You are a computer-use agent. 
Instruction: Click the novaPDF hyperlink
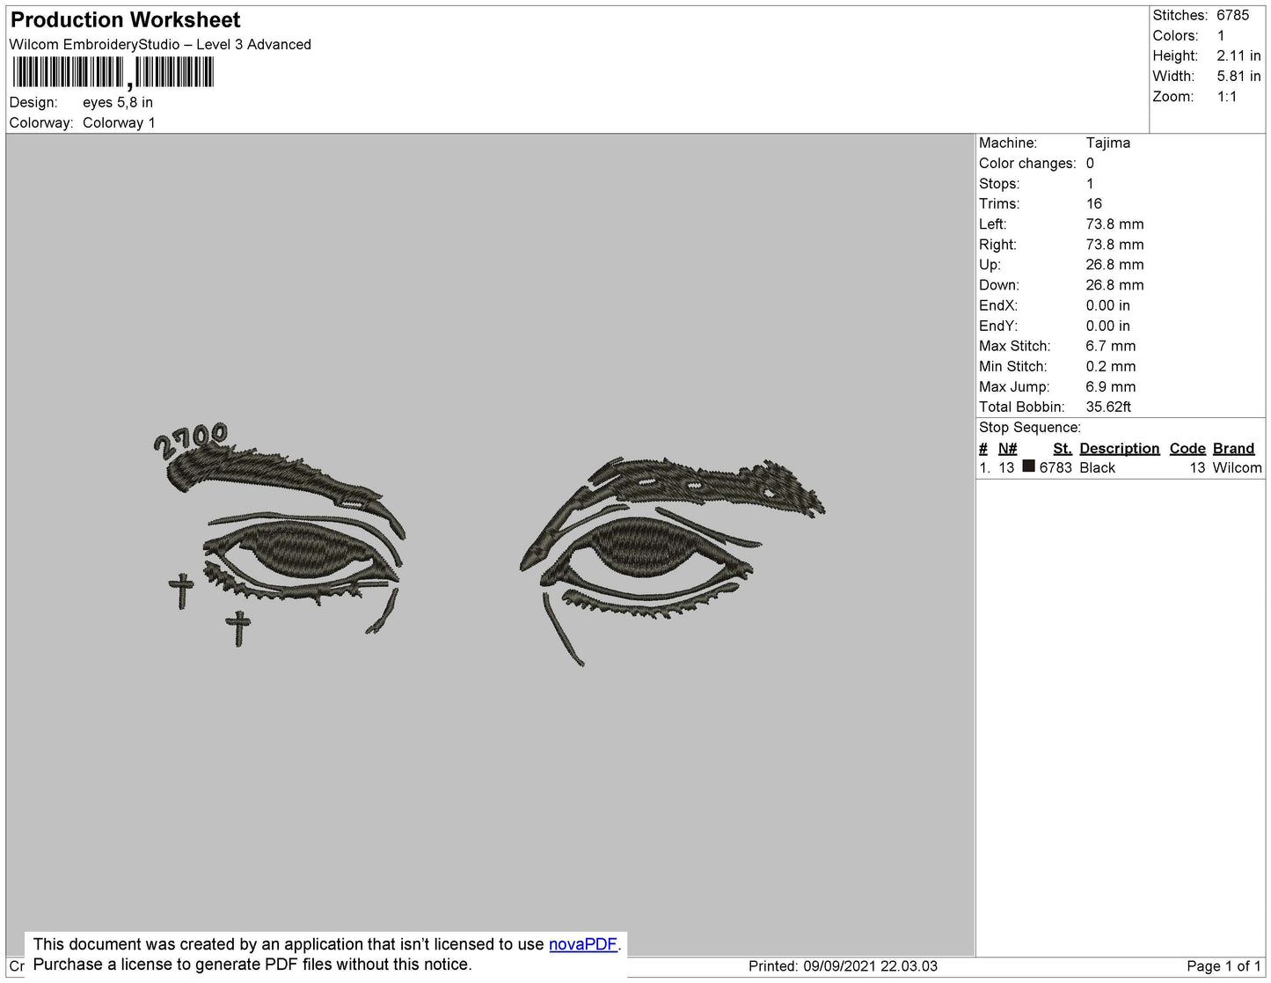coord(583,944)
